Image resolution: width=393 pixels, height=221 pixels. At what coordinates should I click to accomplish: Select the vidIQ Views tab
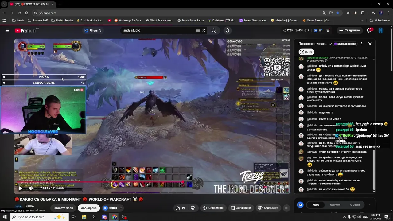pos(316,205)
